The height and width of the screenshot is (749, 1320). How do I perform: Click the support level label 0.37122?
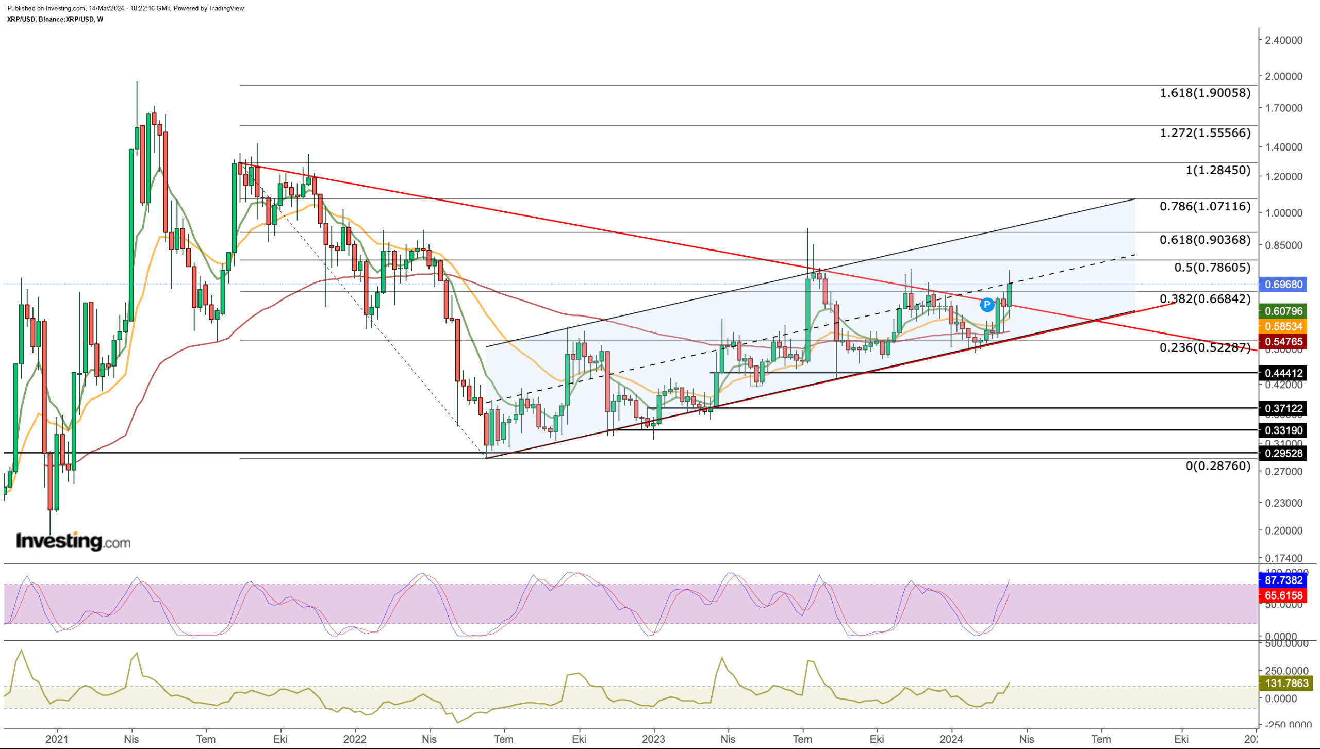[1283, 408]
